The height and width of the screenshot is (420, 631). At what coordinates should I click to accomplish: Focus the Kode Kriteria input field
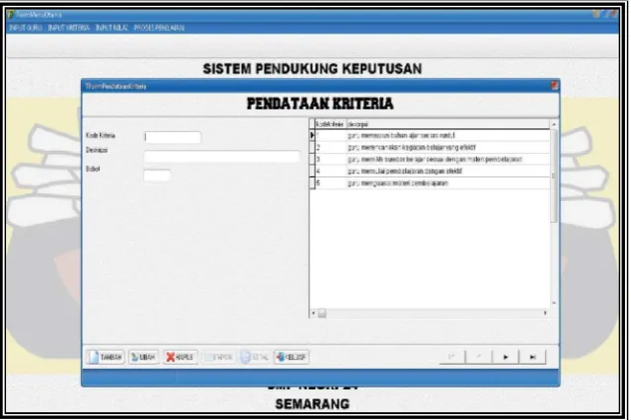[x=173, y=137]
